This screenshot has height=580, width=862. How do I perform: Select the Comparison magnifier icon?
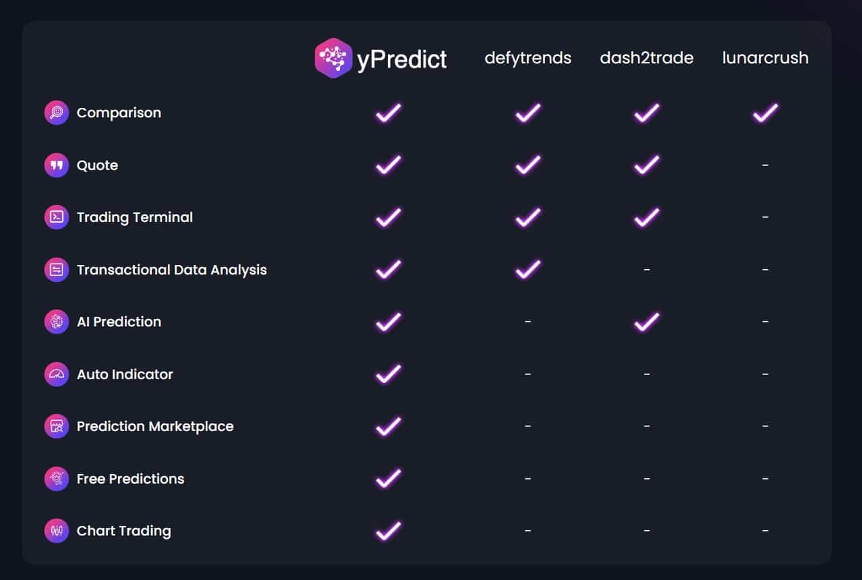[x=57, y=113]
